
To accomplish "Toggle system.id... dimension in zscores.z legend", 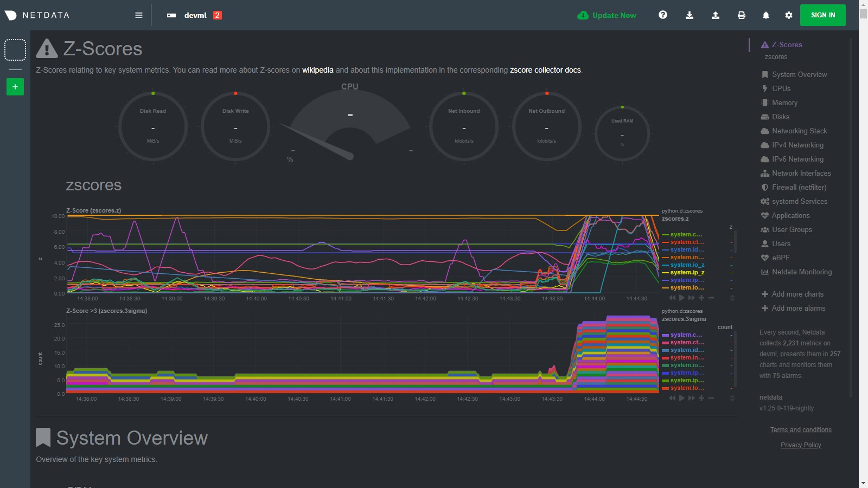I will point(687,250).
